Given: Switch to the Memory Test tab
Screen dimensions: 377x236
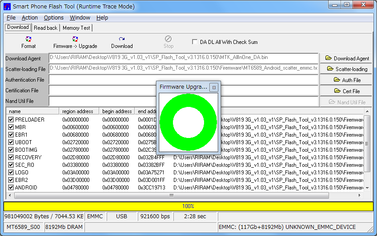Looking at the screenshot, I should tap(76, 28).
